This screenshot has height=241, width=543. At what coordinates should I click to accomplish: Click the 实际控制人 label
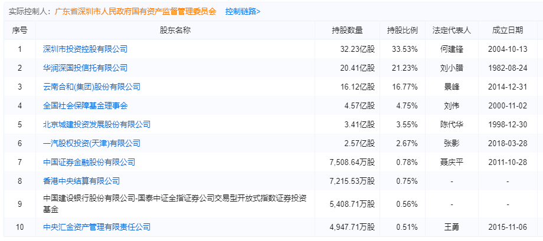point(29,11)
